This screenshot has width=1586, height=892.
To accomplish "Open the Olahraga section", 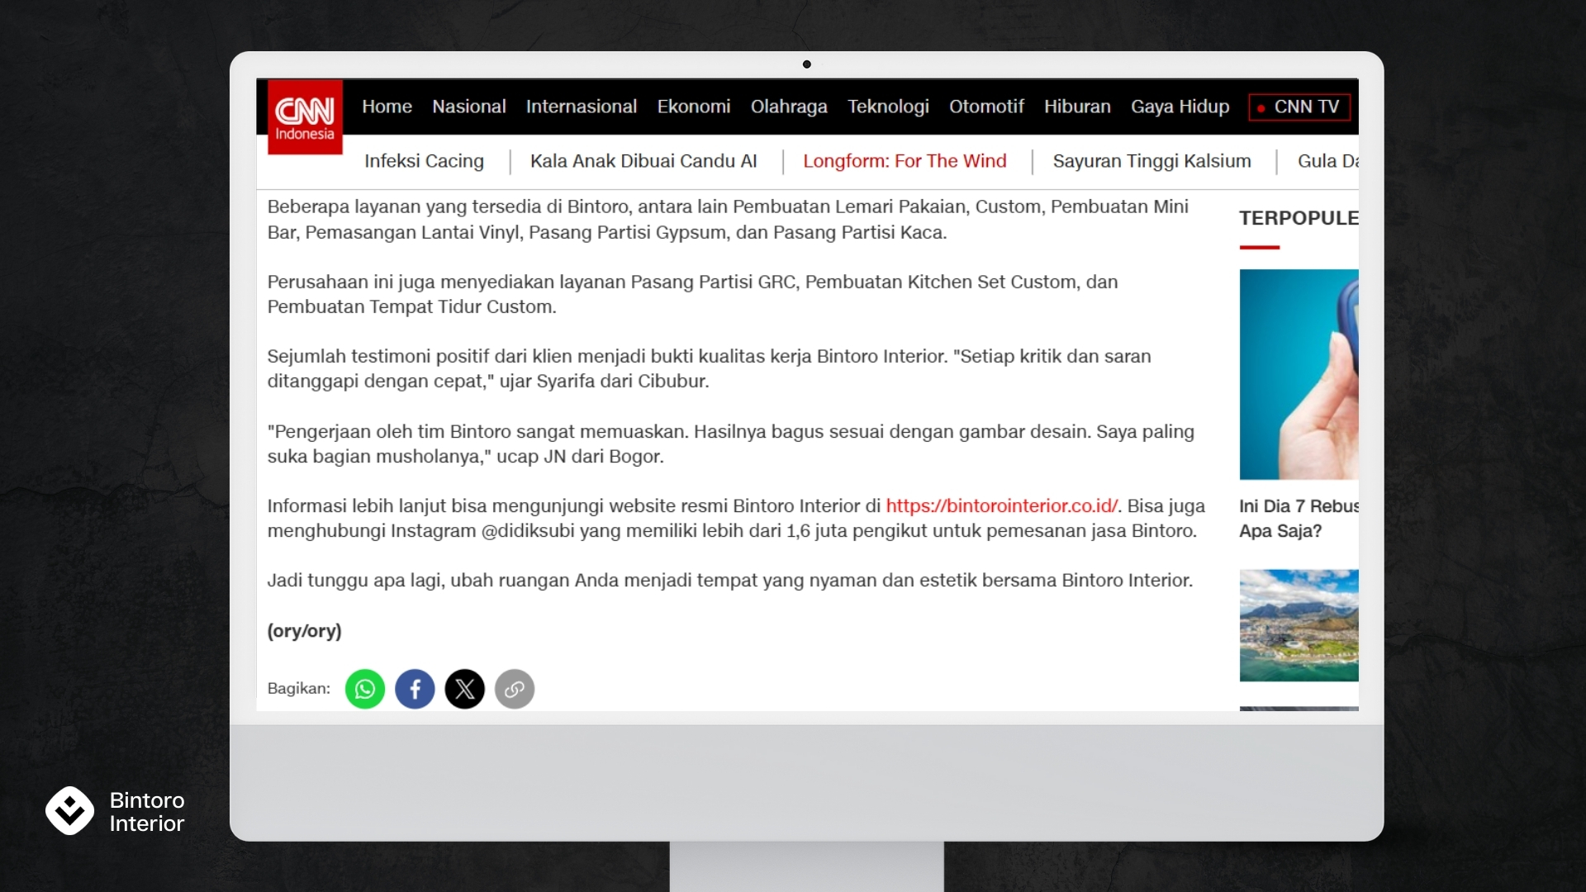I will pyautogui.click(x=788, y=107).
